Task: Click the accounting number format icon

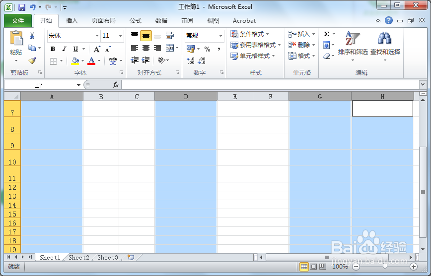Action: (x=191, y=49)
